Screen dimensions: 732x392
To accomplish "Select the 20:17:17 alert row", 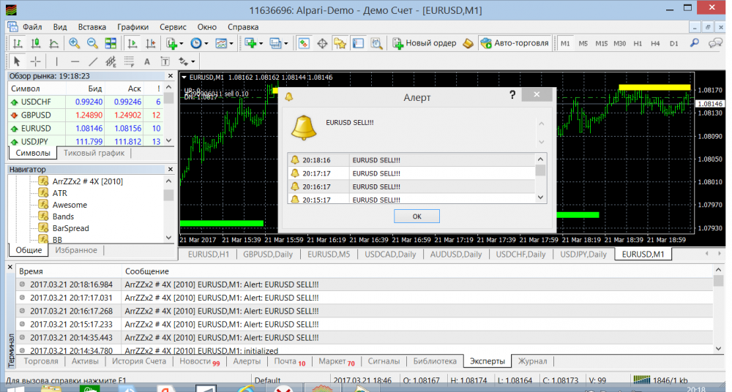I will pyautogui.click(x=411, y=173).
